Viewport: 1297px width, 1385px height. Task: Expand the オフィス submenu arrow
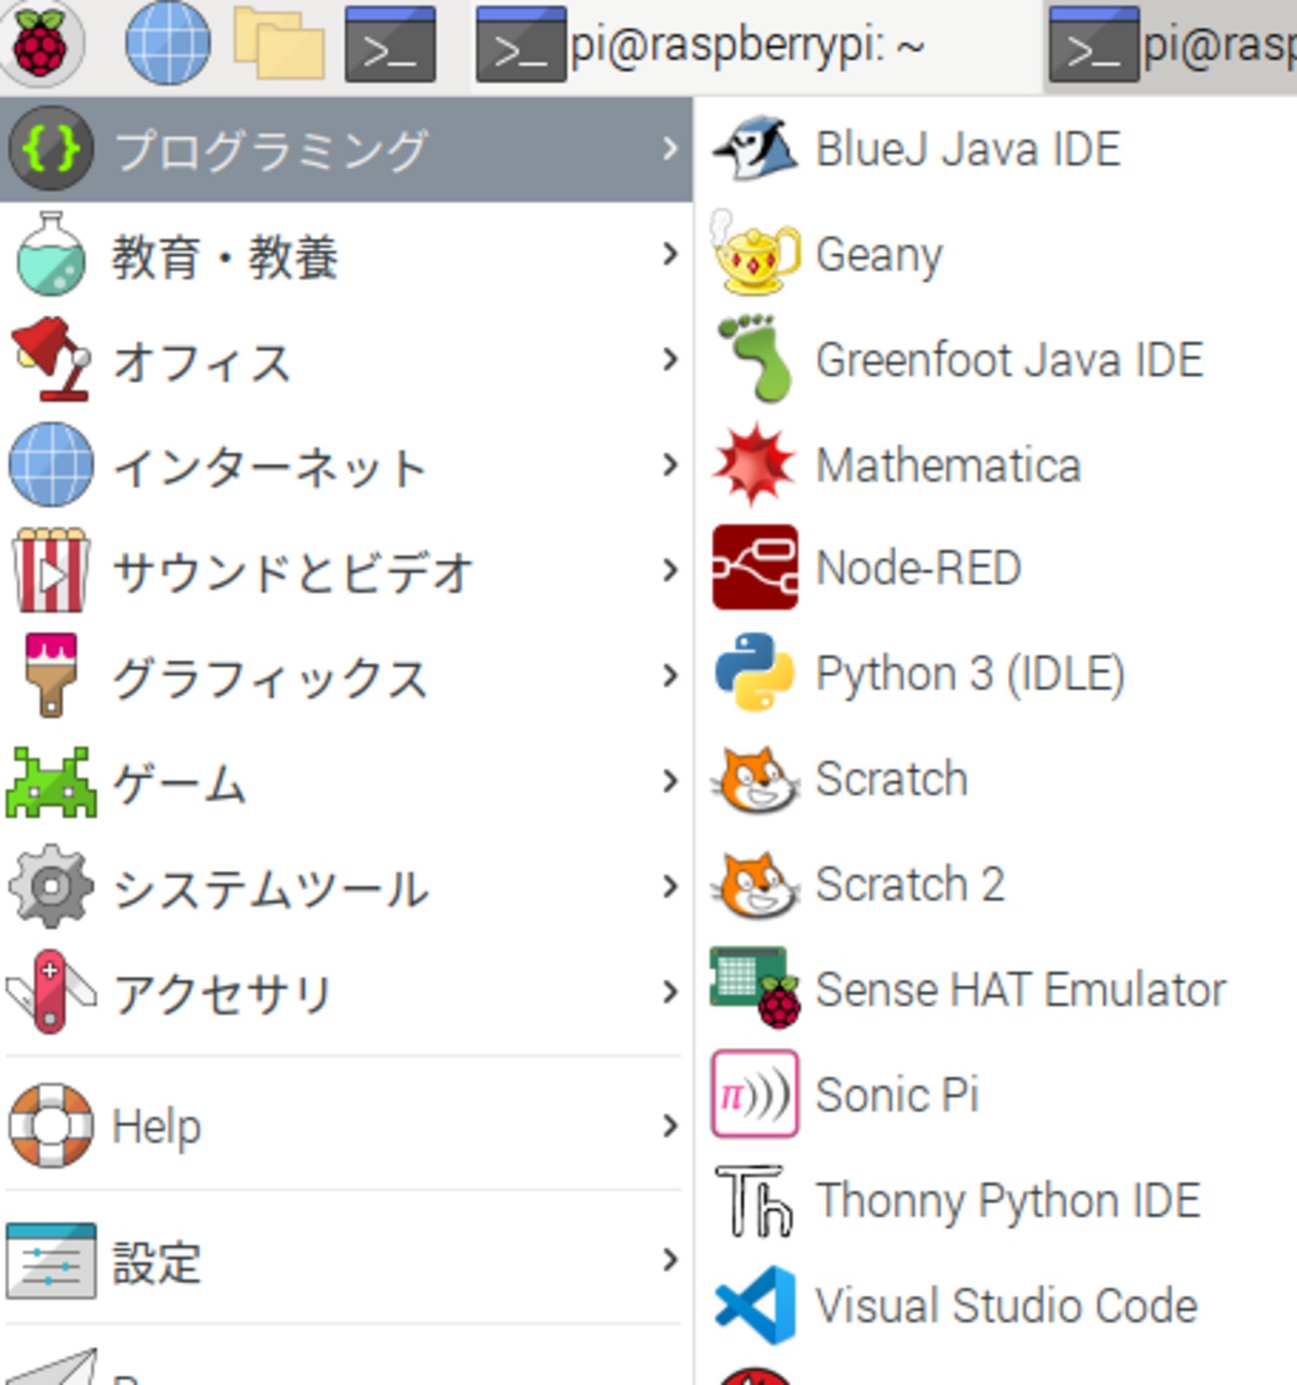coord(669,359)
